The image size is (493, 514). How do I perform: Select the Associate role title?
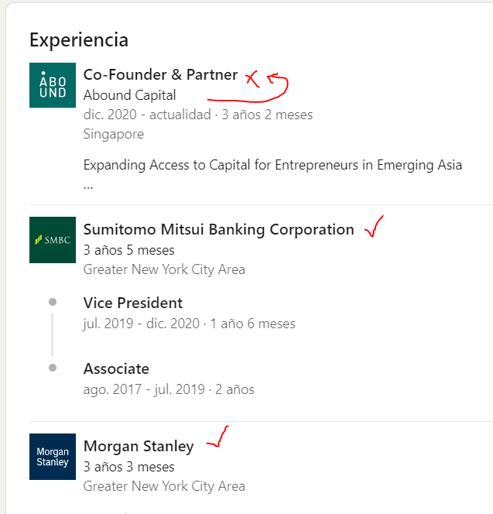116,369
